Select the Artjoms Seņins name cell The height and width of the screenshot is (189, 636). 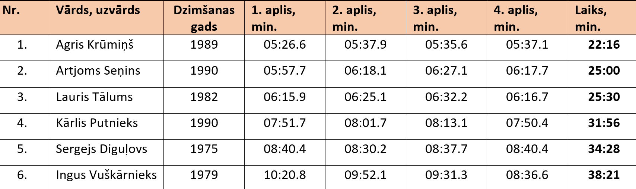click(x=98, y=71)
